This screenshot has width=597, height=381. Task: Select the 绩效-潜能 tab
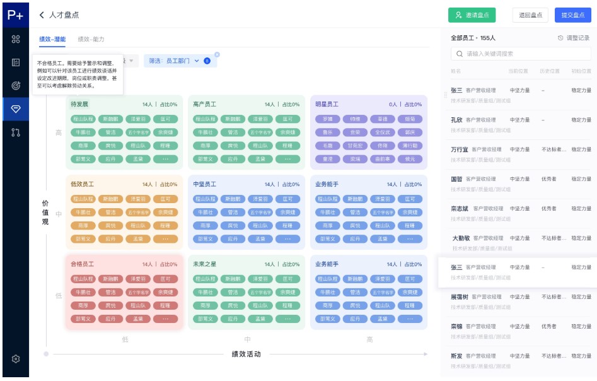point(52,39)
